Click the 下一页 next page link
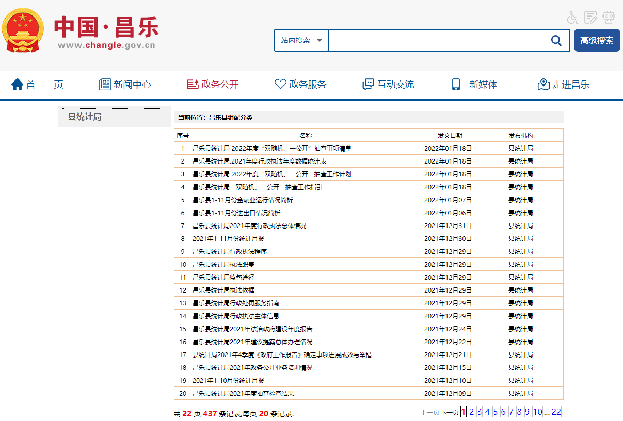Image resolution: width=623 pixels, height=421 pixels. 449,412
